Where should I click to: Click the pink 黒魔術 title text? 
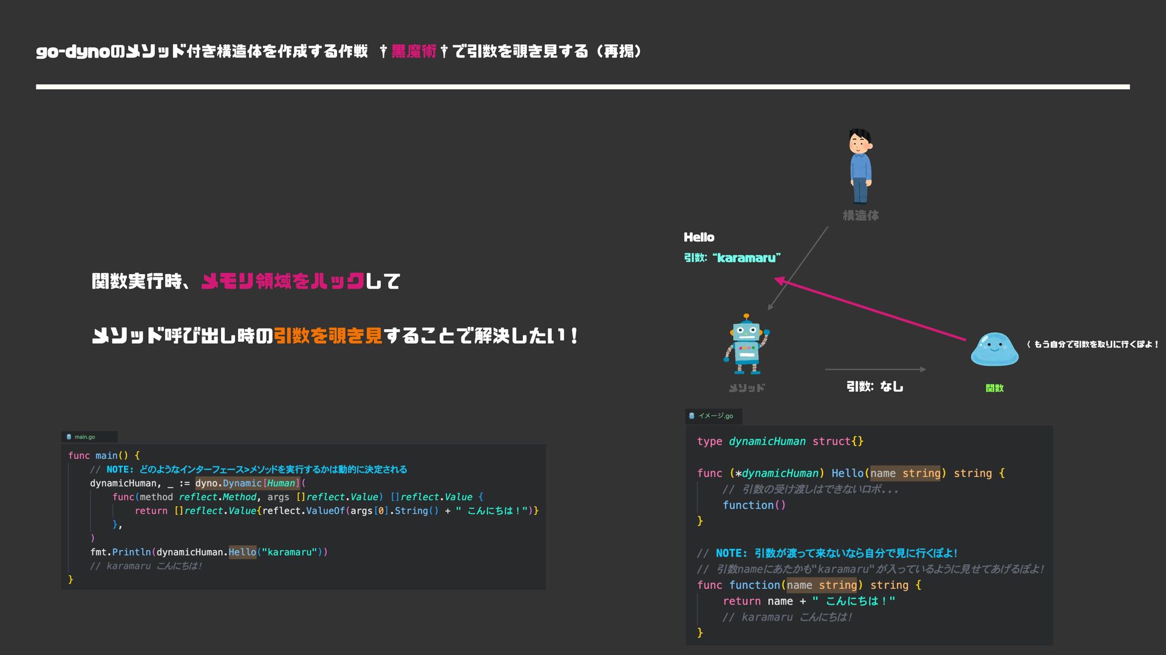click(x=414, y=52)
